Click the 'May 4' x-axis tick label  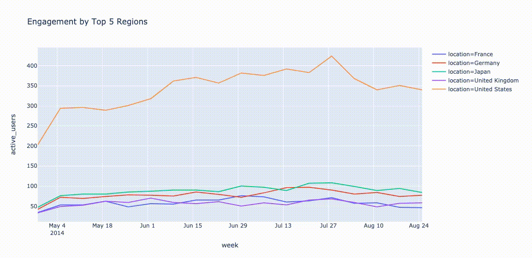[x=57, y=226]
